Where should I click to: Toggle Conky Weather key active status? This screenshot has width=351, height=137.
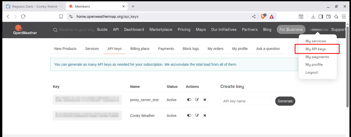pos(189,116)
